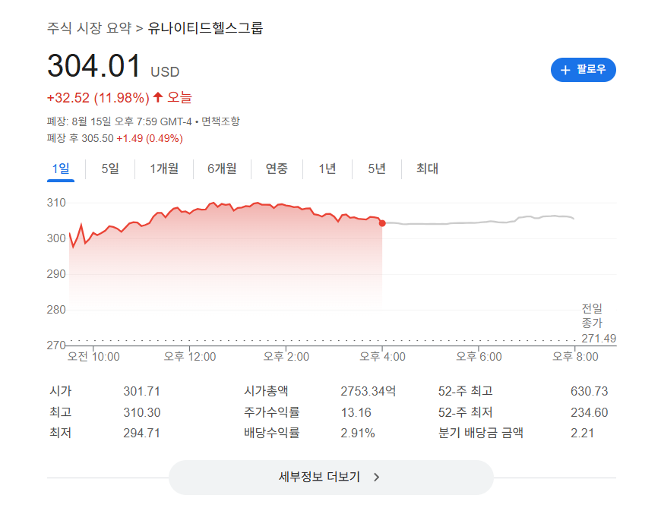Click the 주가수익률 value 13.16

coord(356,412)
